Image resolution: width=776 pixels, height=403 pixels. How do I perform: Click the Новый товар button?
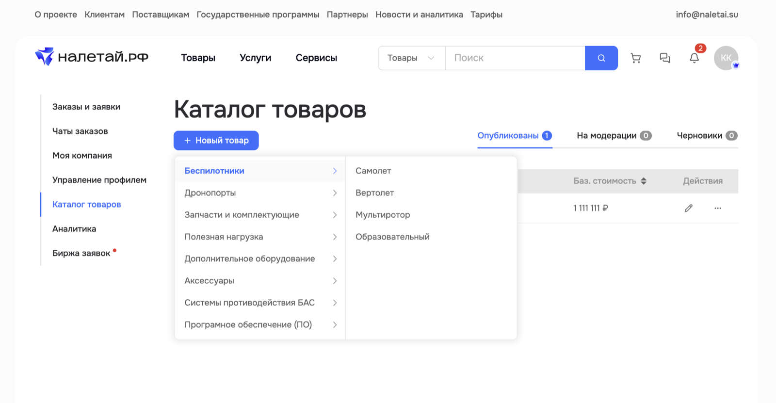tap(216, 141)
